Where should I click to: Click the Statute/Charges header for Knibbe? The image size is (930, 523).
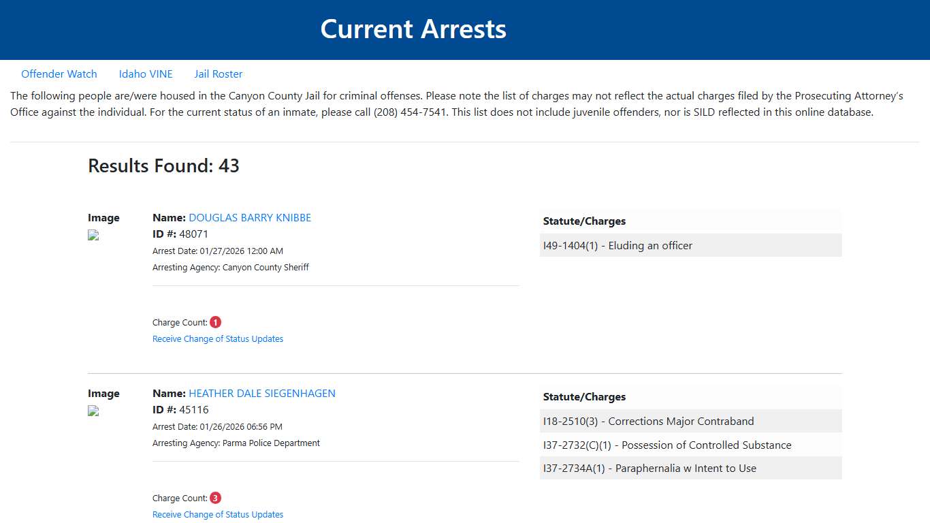coord(584,221)
